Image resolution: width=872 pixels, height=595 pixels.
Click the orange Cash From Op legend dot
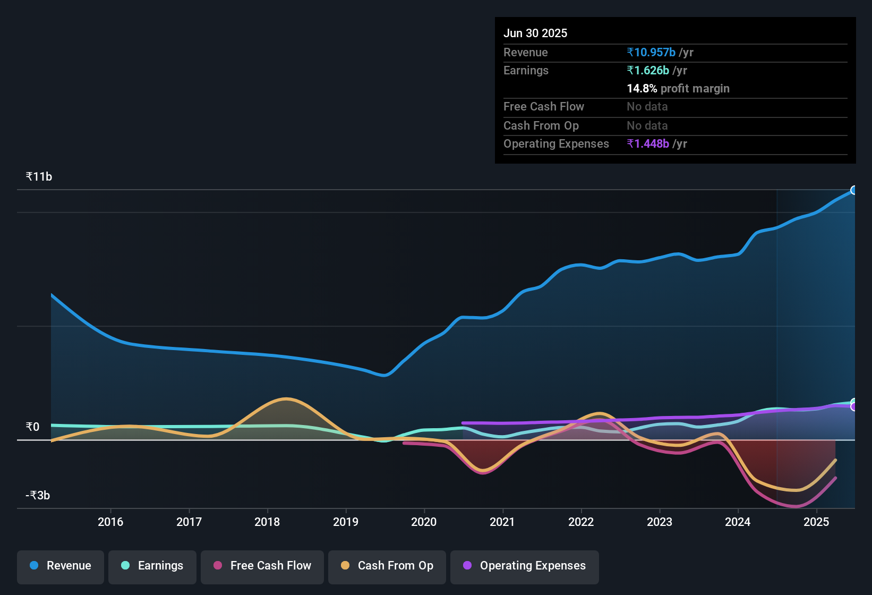point(346,566)
